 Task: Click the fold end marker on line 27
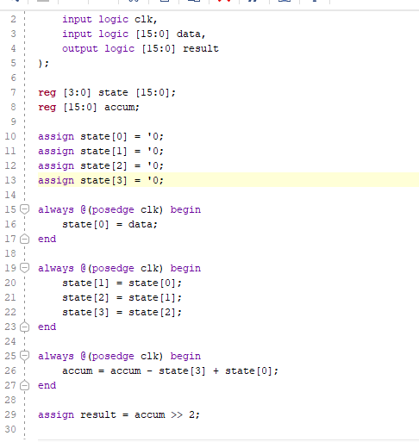(25, 385)
